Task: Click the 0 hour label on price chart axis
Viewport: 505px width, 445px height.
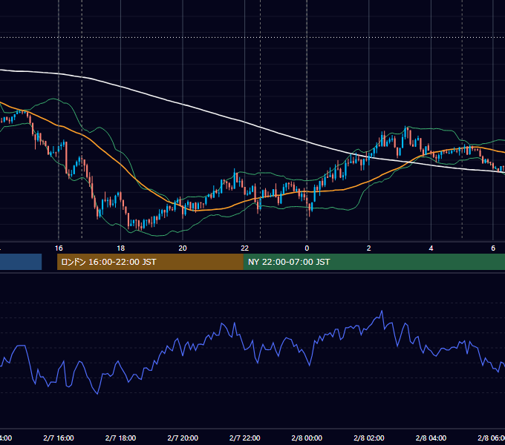Action: 307,248
